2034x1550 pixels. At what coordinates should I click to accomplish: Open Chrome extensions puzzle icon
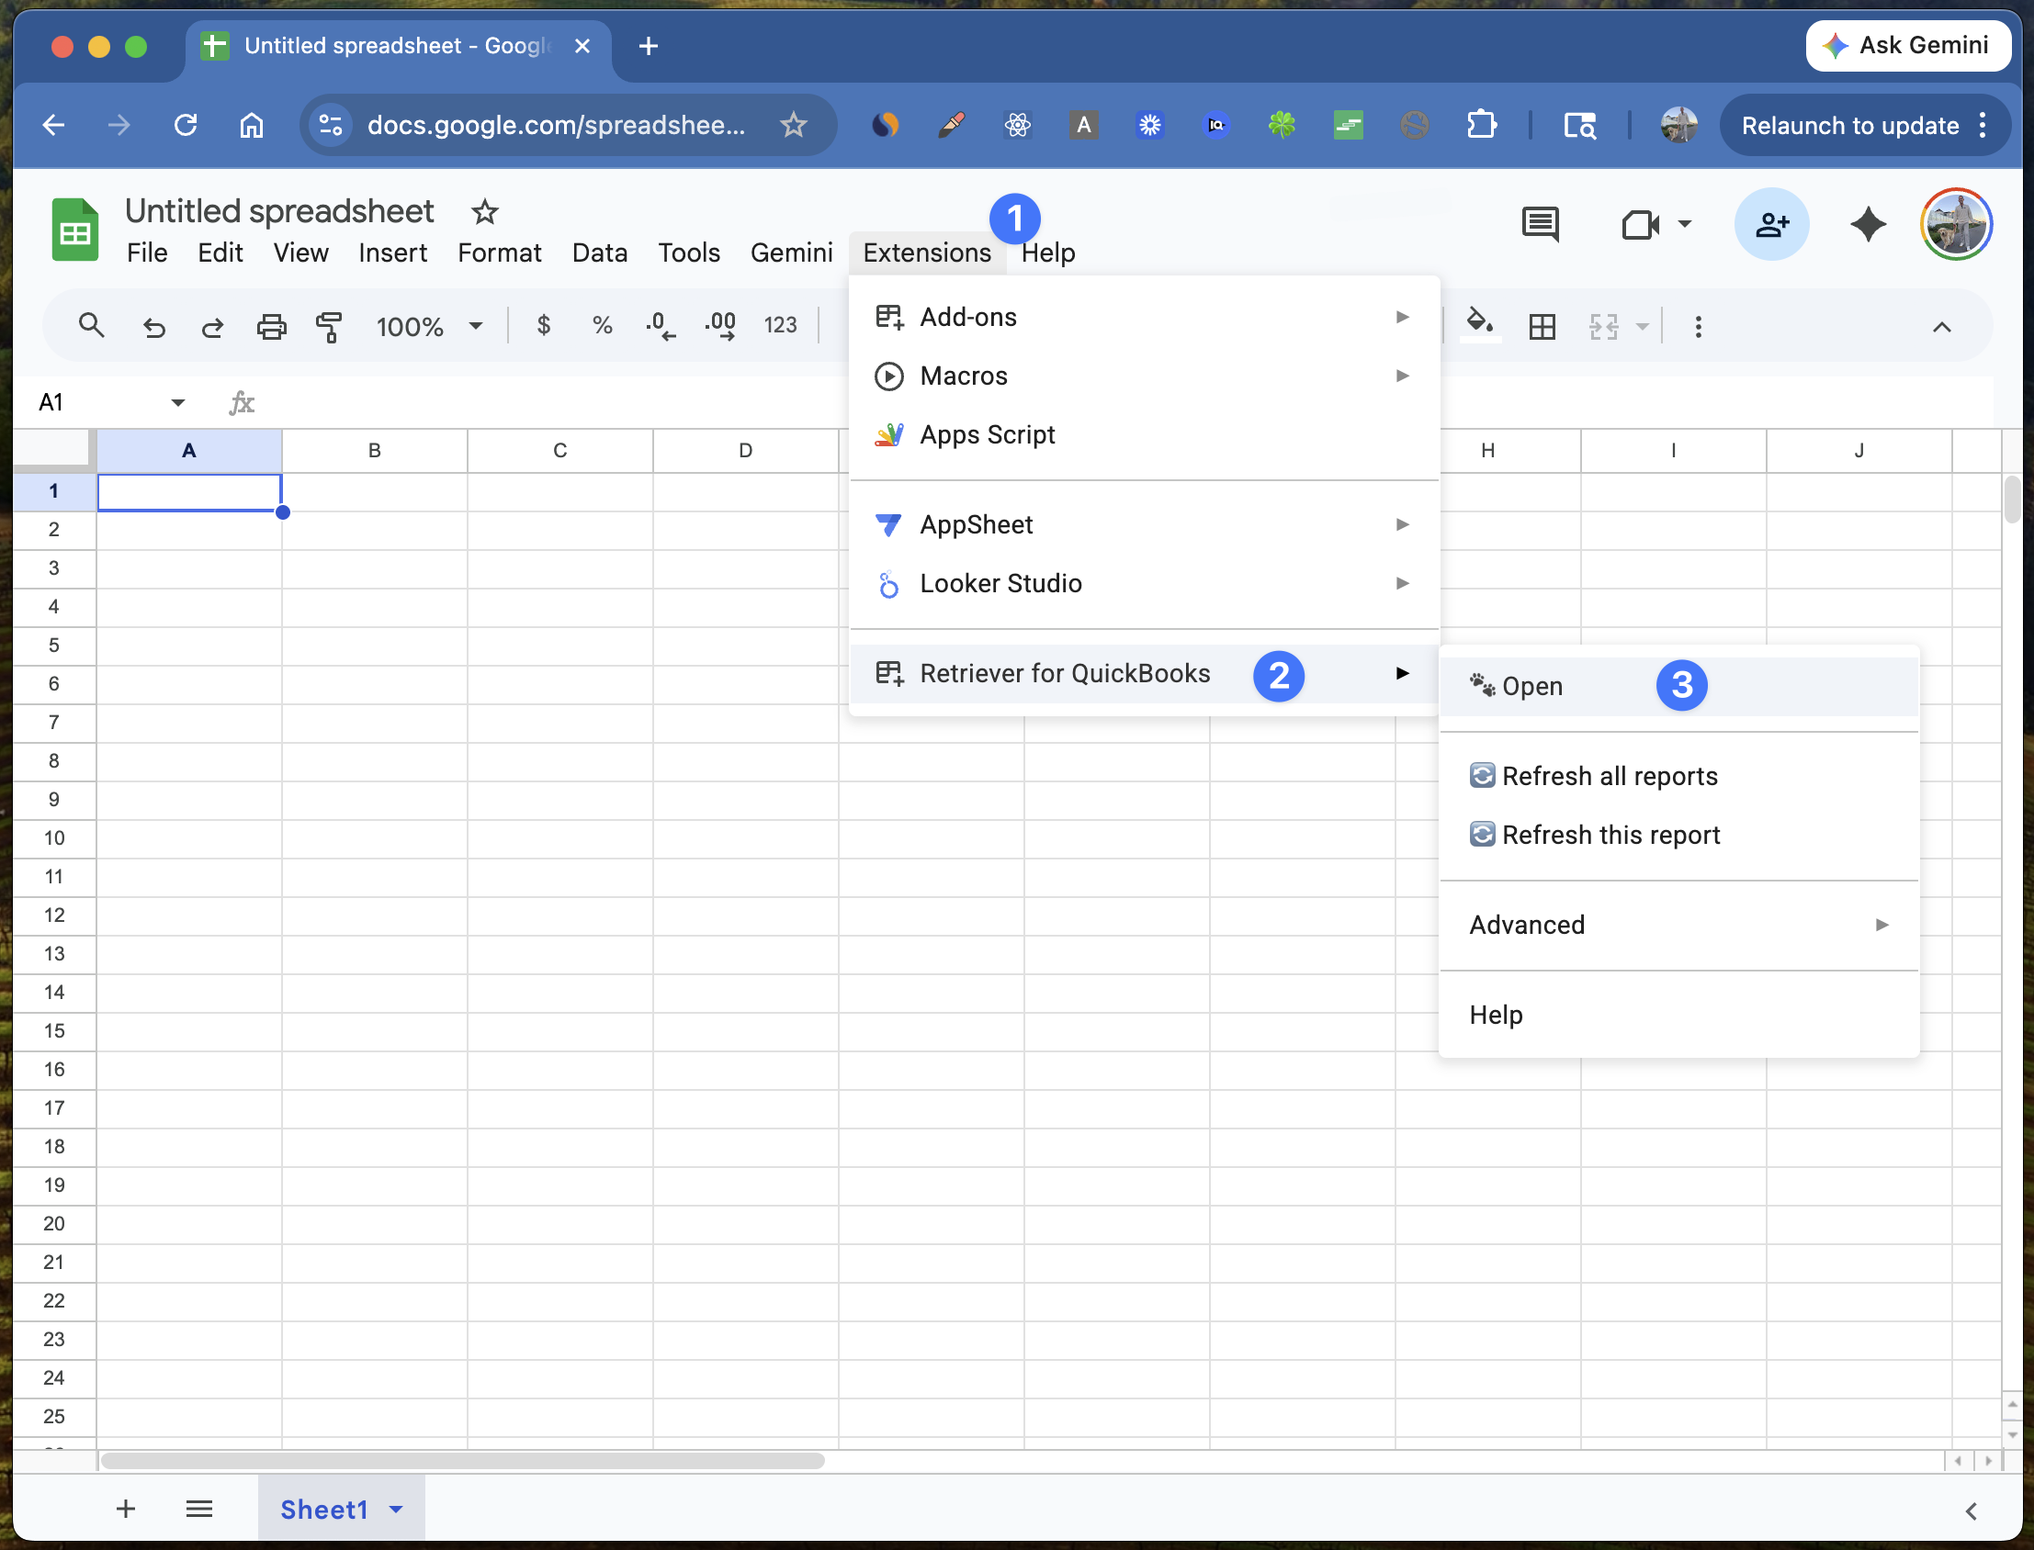1480,125
